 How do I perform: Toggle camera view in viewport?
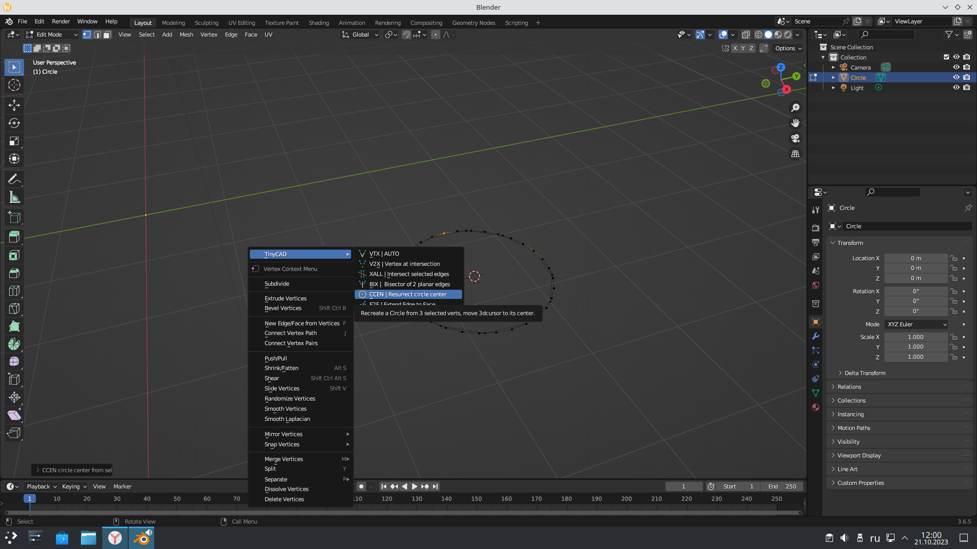[x=795, y=138]
